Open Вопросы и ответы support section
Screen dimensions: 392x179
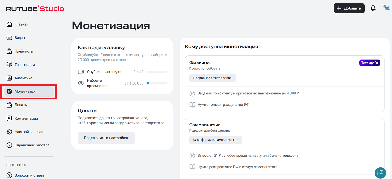(x=29, y=175)
